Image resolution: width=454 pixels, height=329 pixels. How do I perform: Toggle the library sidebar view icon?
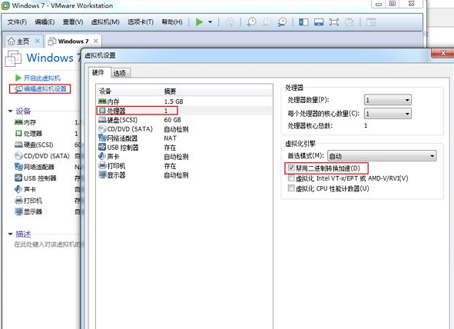click(x=303, y=22)
